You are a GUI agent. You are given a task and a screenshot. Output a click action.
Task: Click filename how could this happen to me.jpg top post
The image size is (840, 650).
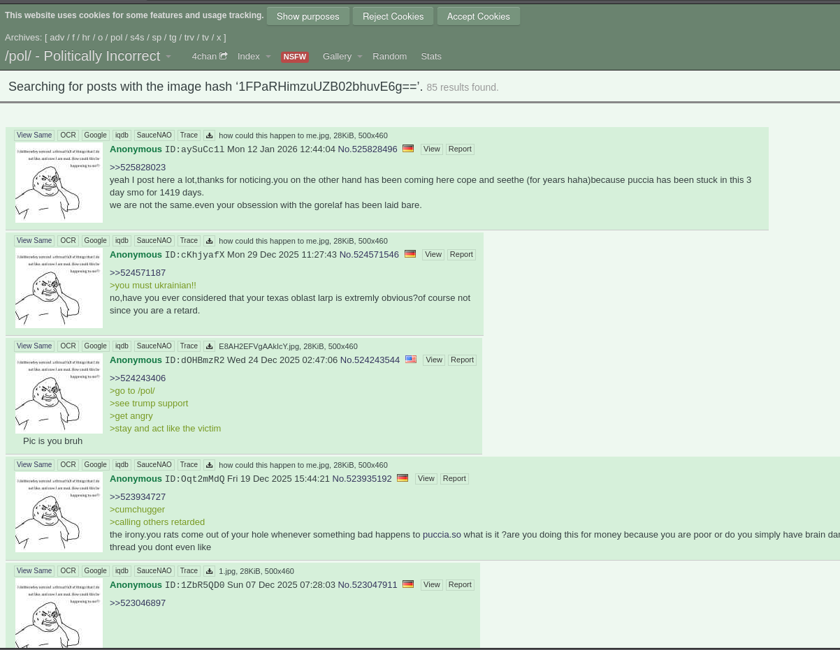coord(274,135)
